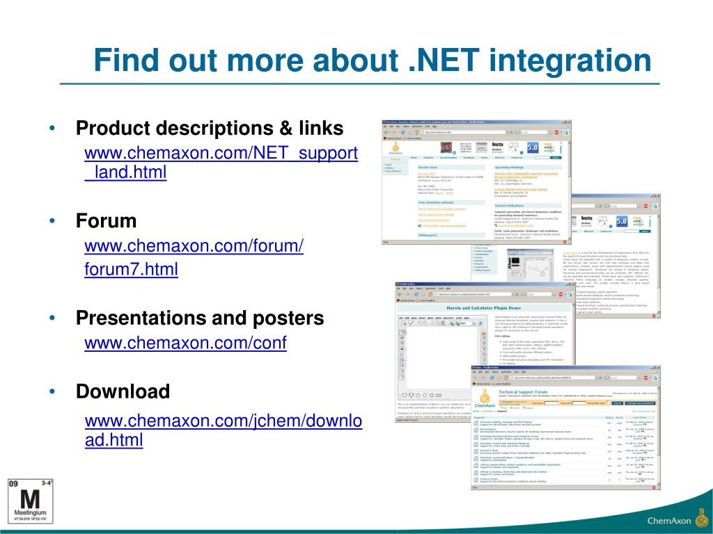Click the ChemAxon logo in the footer
Viewport: 713px width, 534px height.
click(x=677, y=519)
